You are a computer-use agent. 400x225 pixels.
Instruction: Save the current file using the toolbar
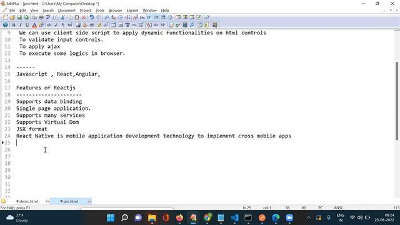click(19, 17)
